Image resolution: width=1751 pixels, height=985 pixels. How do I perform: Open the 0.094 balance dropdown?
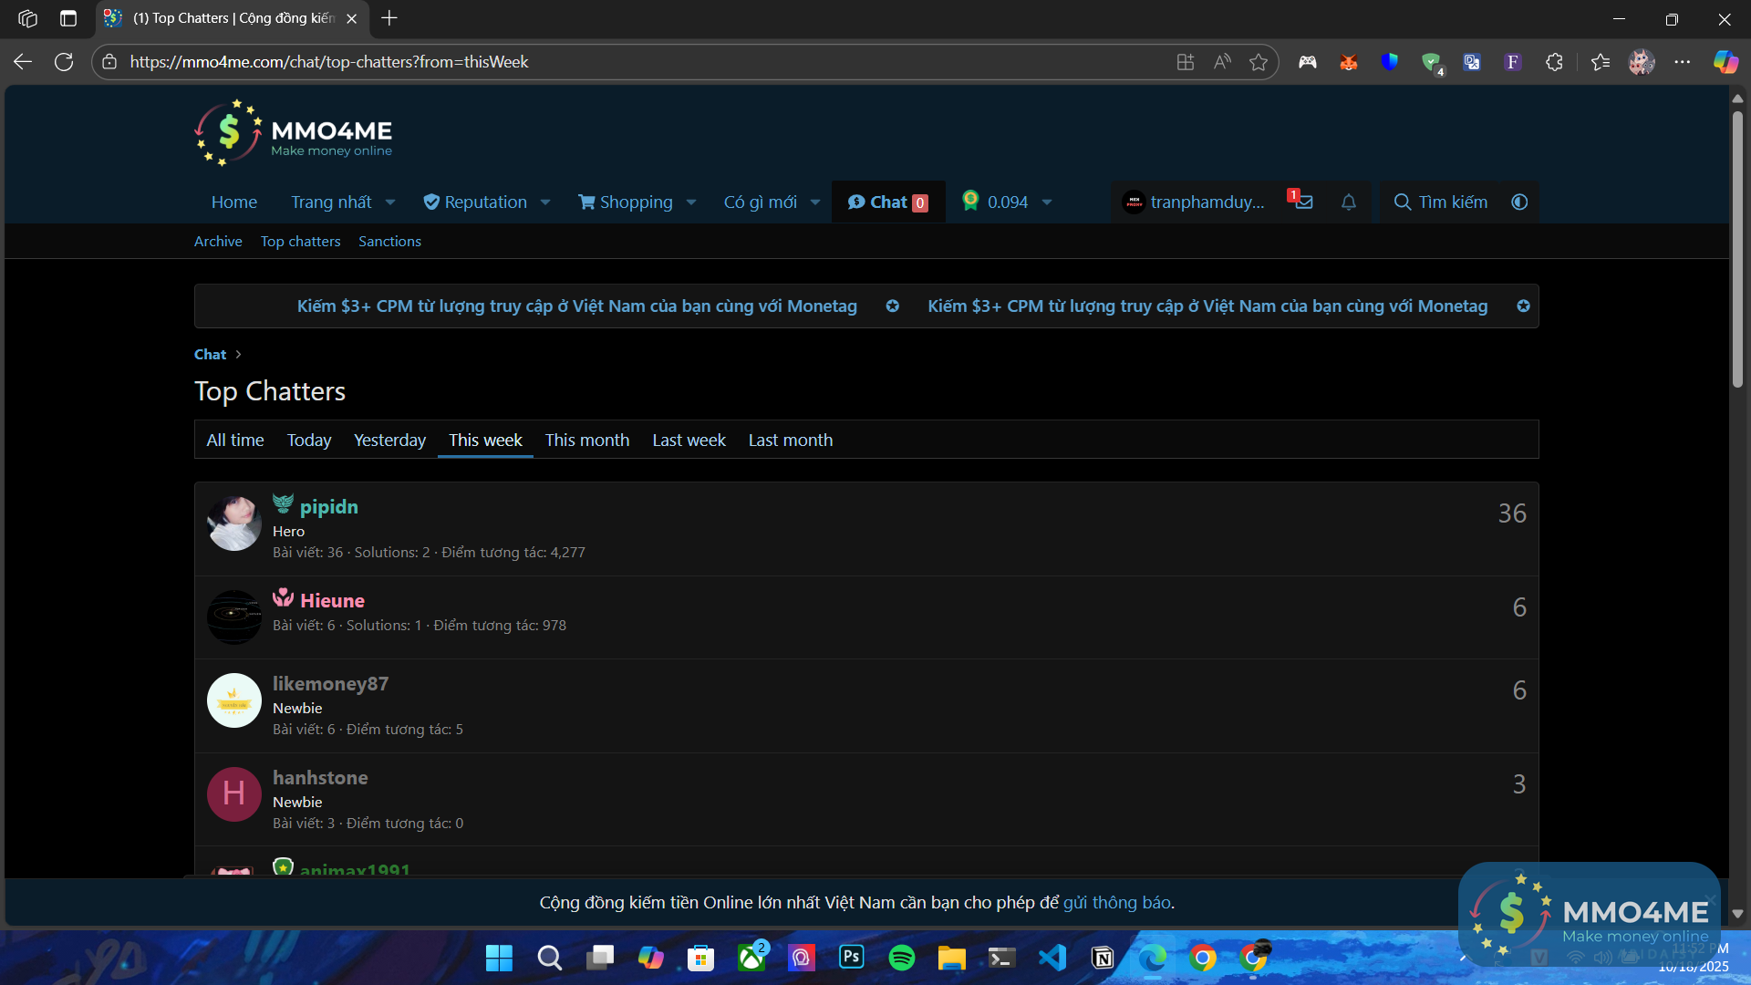(1047, 202)
